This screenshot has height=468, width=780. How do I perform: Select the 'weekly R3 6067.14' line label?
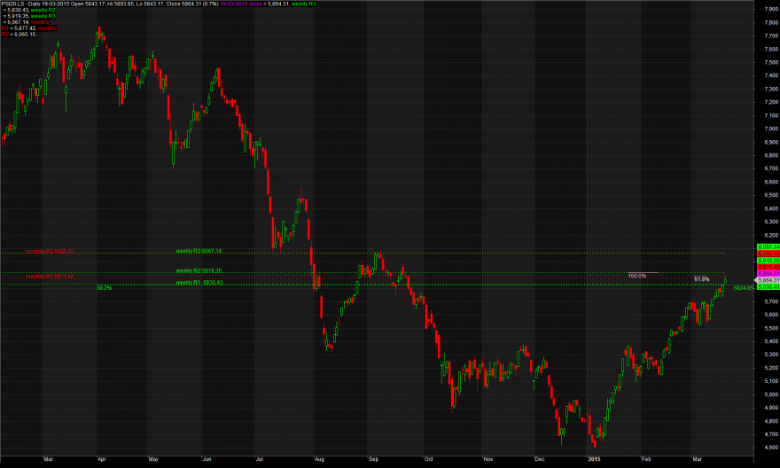click(199, 251)
